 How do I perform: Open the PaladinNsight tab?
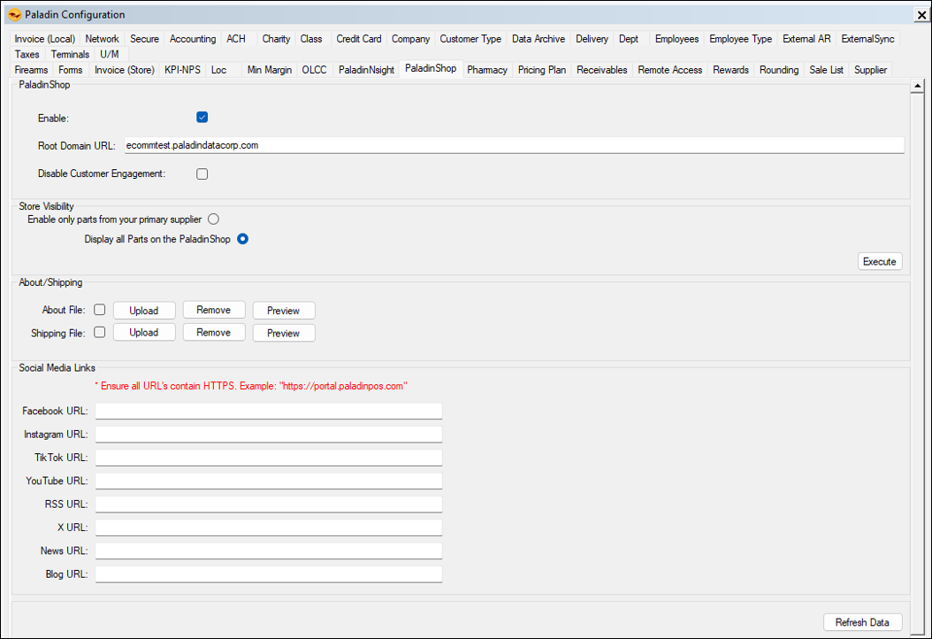367,70
